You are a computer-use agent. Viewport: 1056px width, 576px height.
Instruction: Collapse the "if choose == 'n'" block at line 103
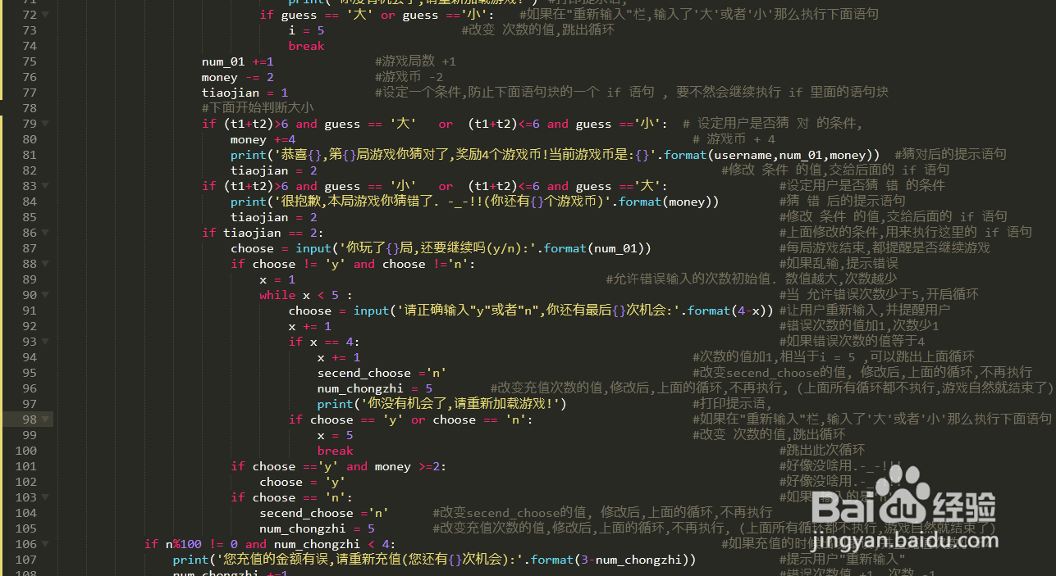[x=45, y=498]
